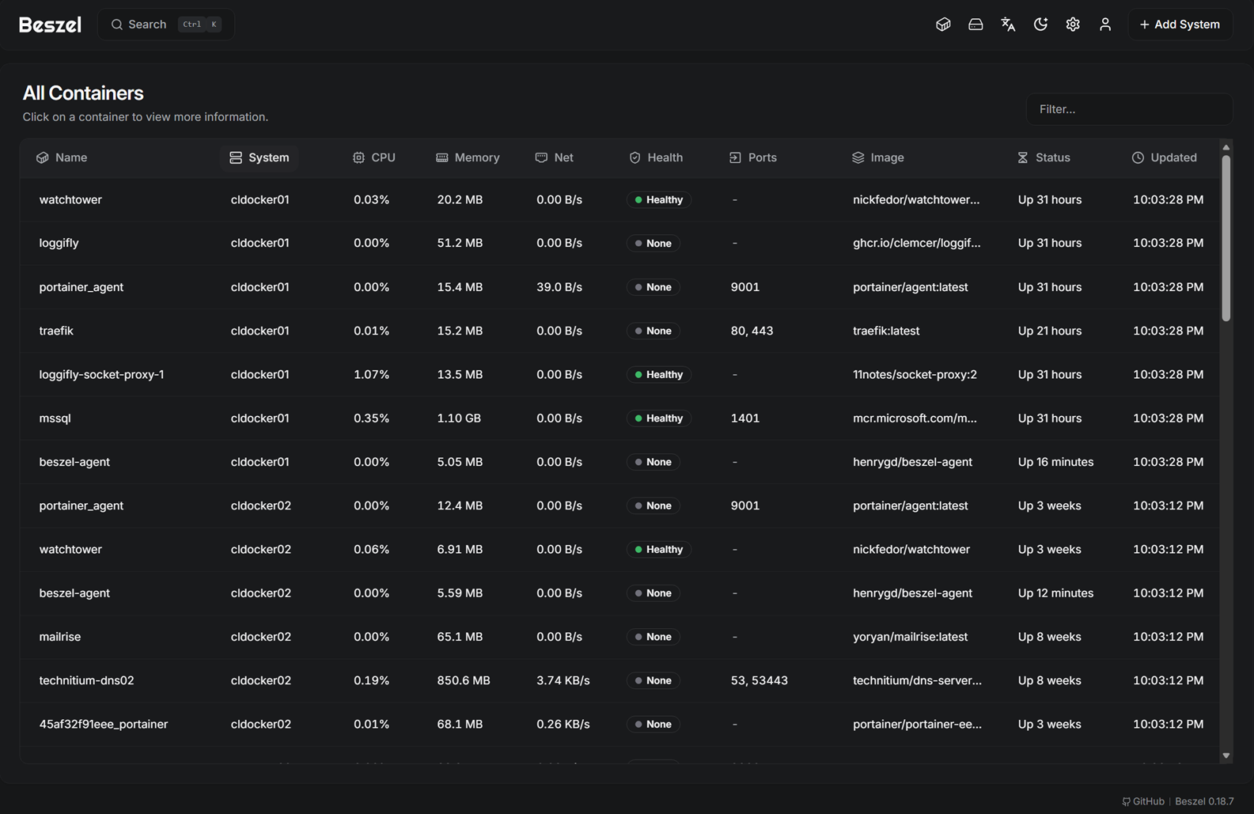Image resolution: width=1254 pixels, height=814 pixels.
Task: Sort containers by Updated column
Action: click(1165, 157)
